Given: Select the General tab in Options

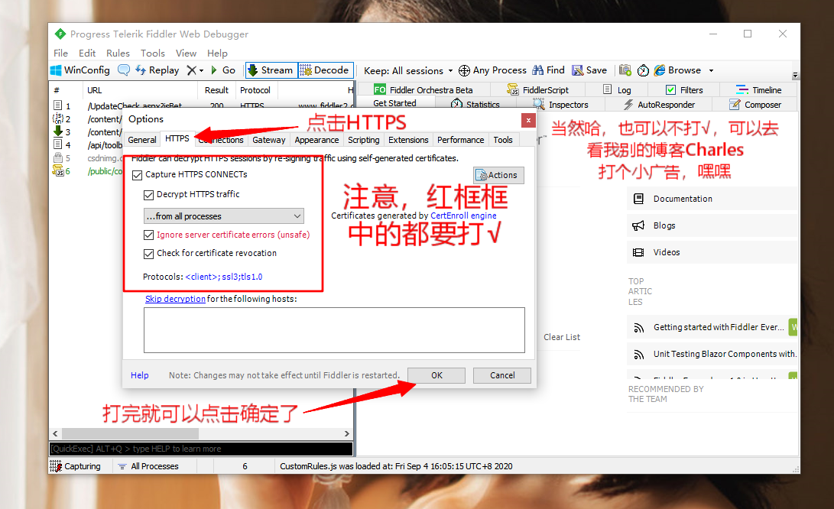Looking at the screenshot, I should 142,140.
